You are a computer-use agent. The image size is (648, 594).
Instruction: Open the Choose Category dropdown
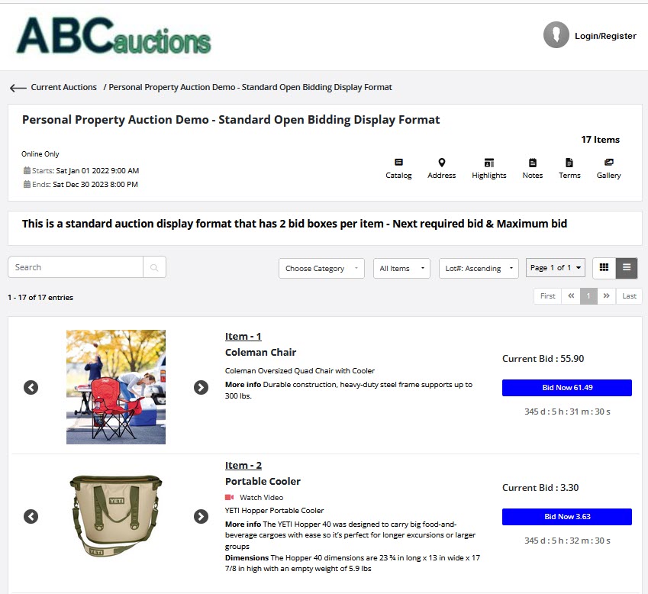(321, 267)
